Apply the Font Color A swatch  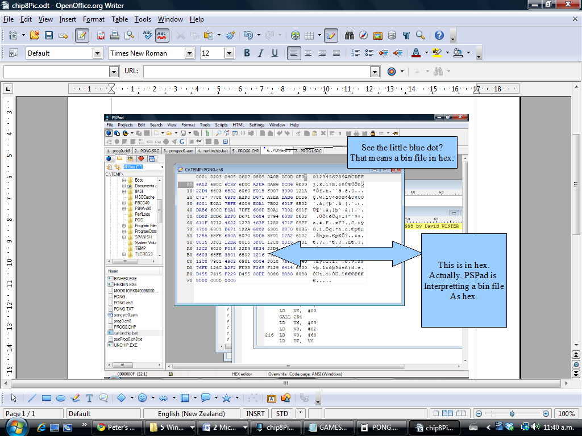[416, 53]
